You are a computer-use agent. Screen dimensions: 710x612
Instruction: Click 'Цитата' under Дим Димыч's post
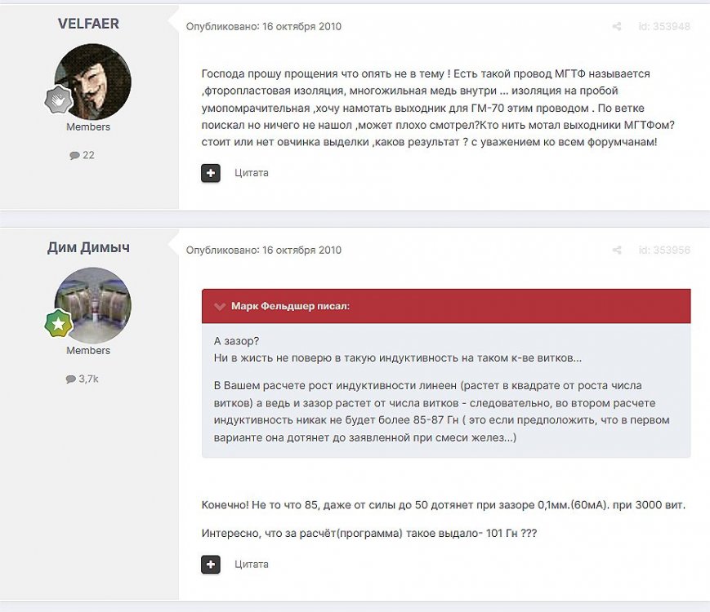(251, 564)
